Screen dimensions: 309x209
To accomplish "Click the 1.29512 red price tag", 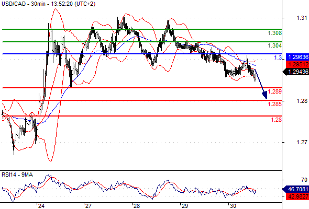I will (297, 64).
